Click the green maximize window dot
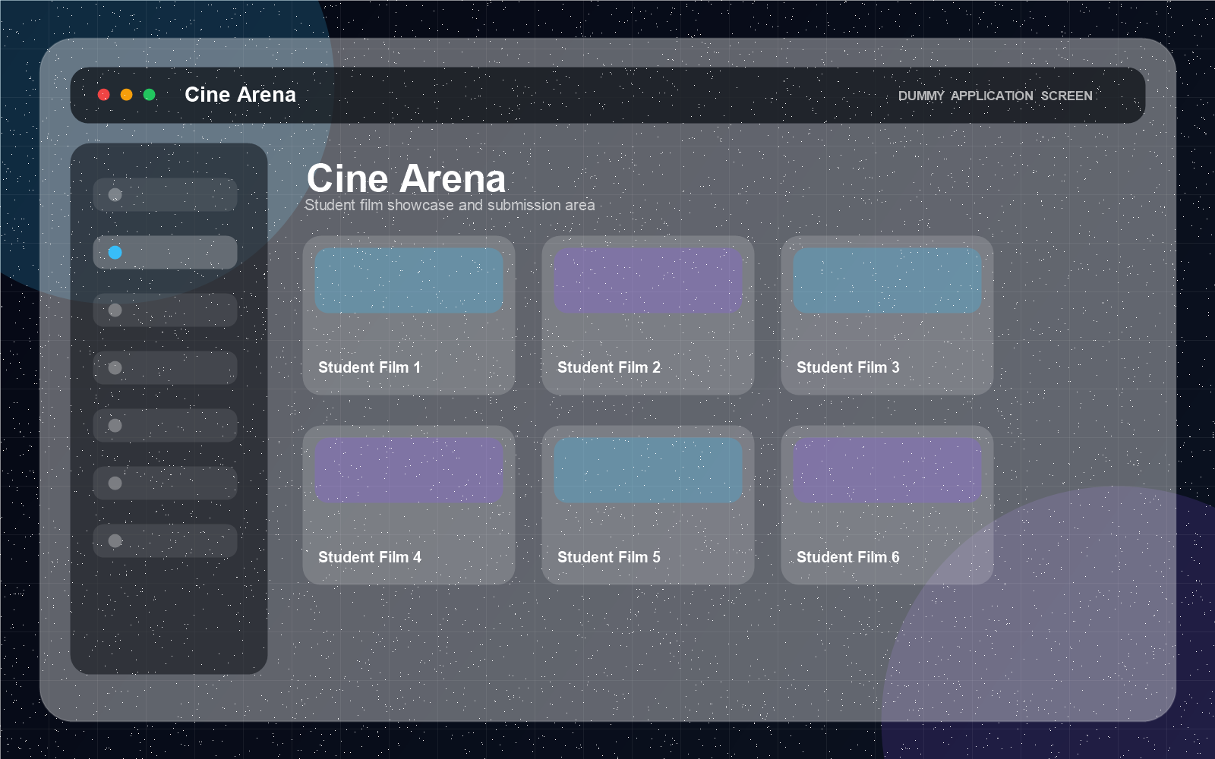The image size is (1215, 759). click(x=150, y=95)
